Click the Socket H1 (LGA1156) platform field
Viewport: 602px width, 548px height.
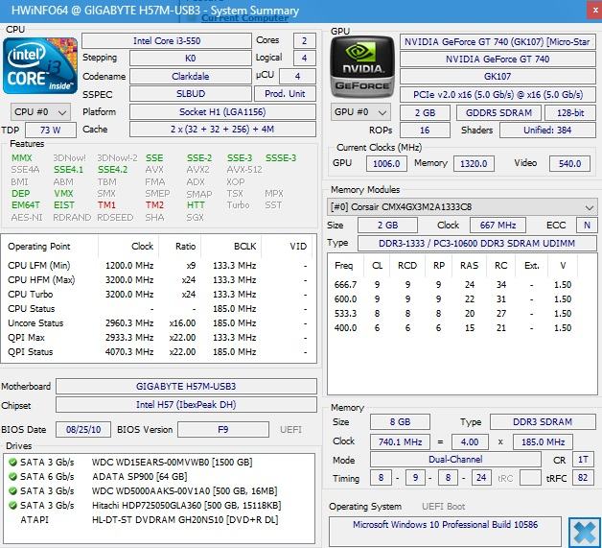pyautogui.click(x=222, y=112)
